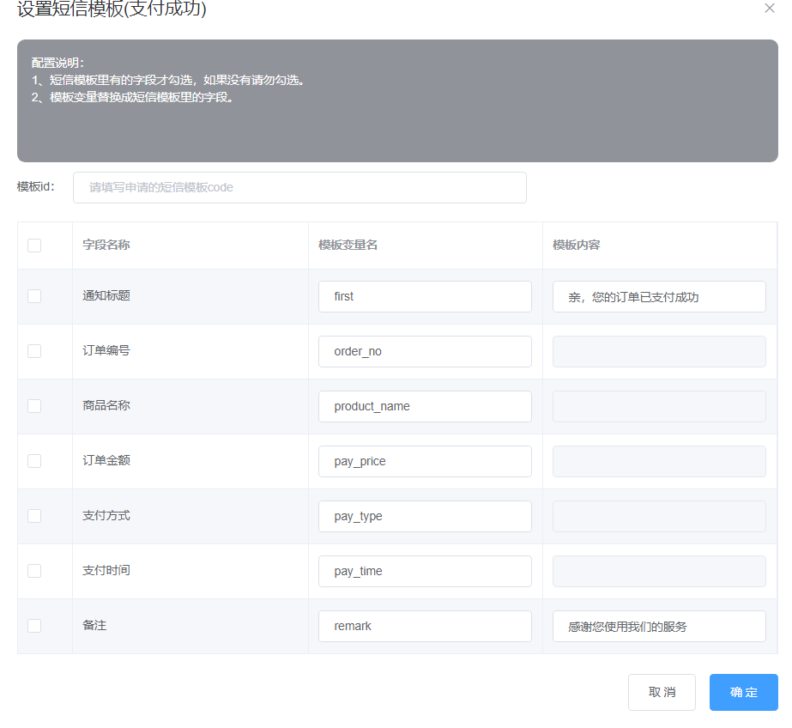The width and height of the screenshot is (792, 728).
Task: Toggle the select-all checkbox in table header
Action: pos(34,246)
